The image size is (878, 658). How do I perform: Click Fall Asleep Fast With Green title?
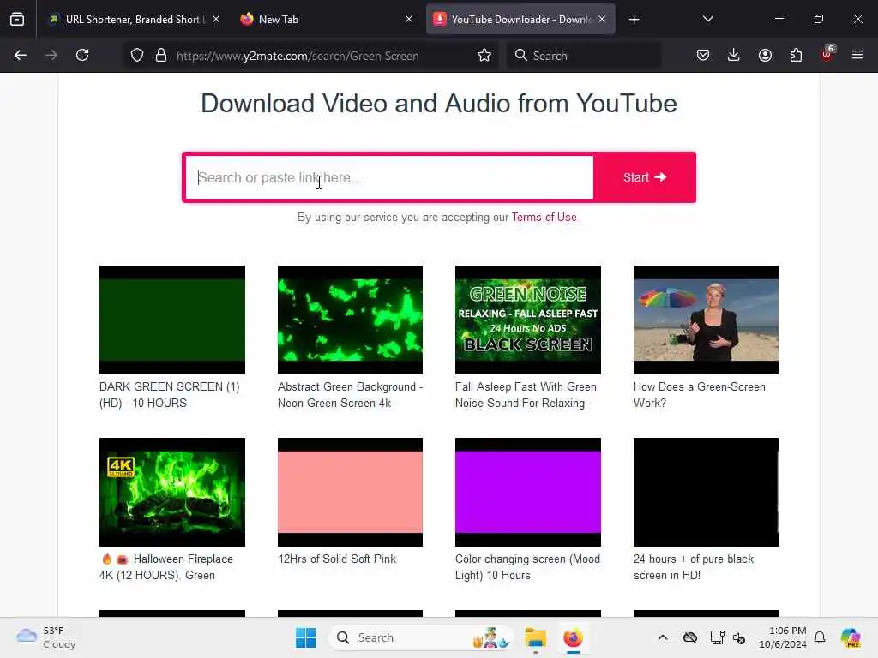coord(526,395)
